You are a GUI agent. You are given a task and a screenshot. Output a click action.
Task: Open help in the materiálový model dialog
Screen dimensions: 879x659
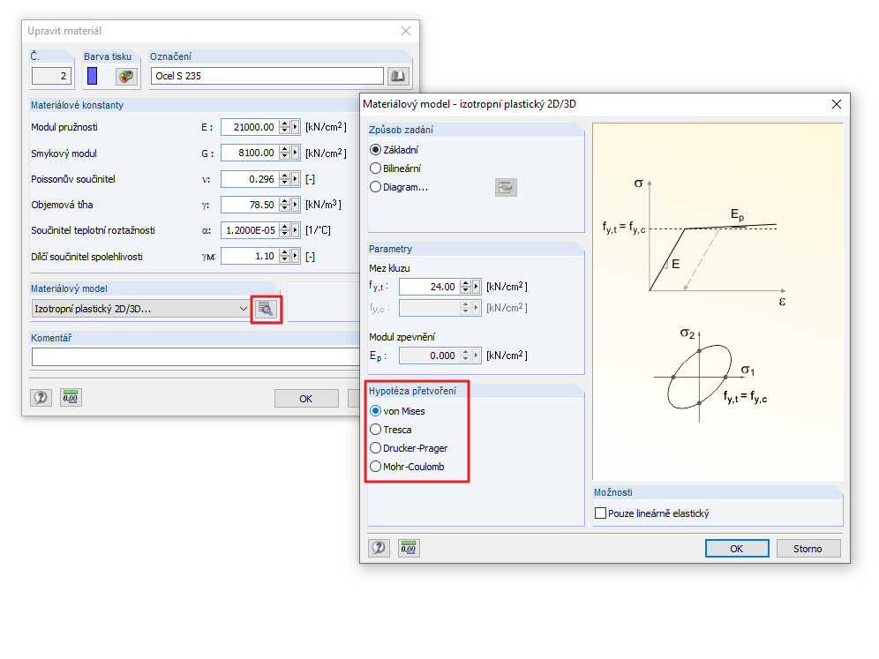coord(379,548)
